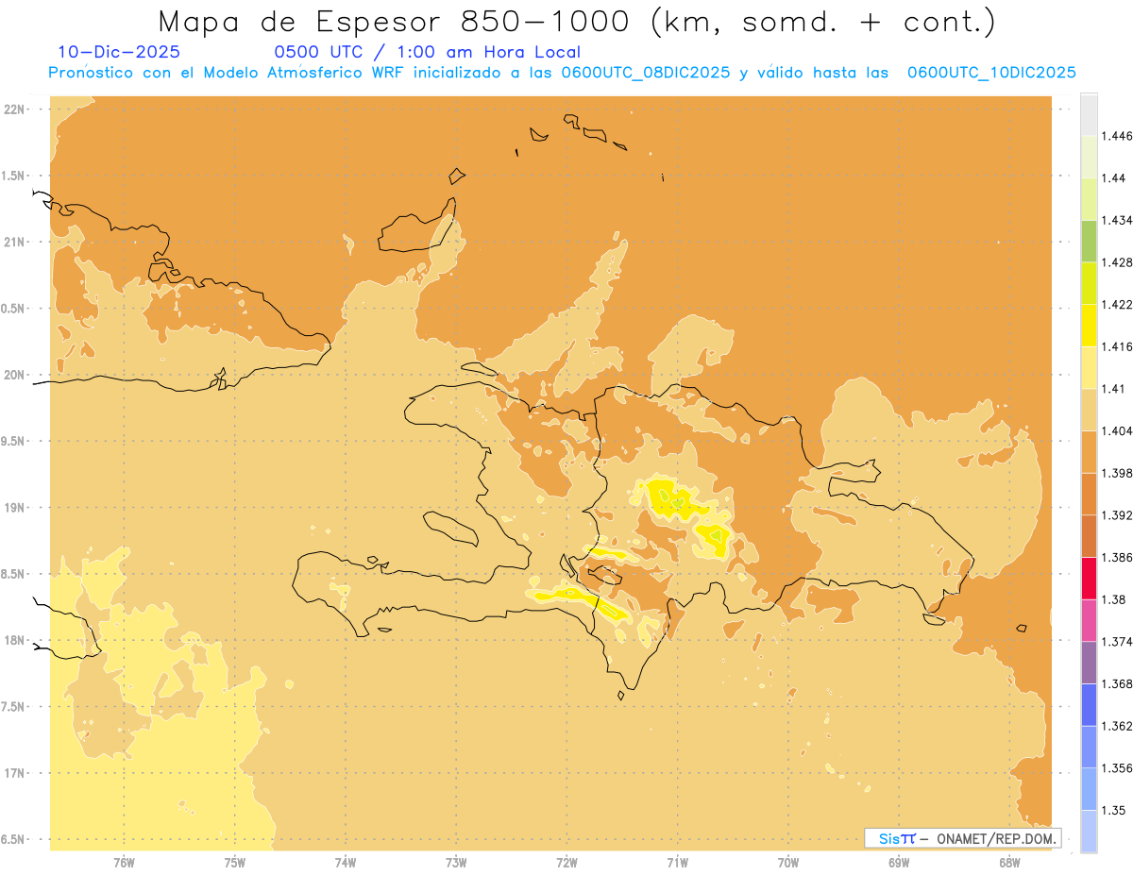Screen dimensions: 1133x875
Task: Click the purple colorbar segment between 1.368 and 1.374
Action: (x=1089, y=663)
